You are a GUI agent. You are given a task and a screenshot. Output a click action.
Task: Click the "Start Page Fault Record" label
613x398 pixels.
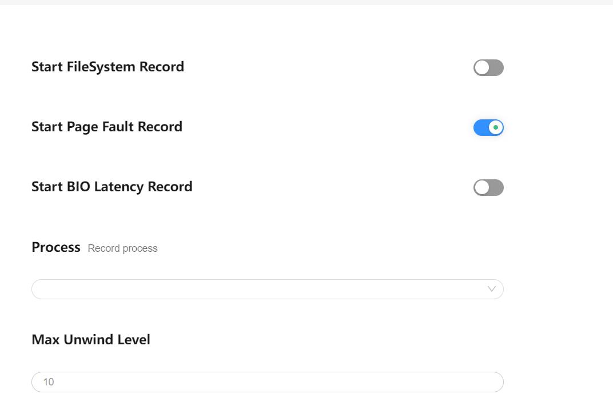pos(107,127)
